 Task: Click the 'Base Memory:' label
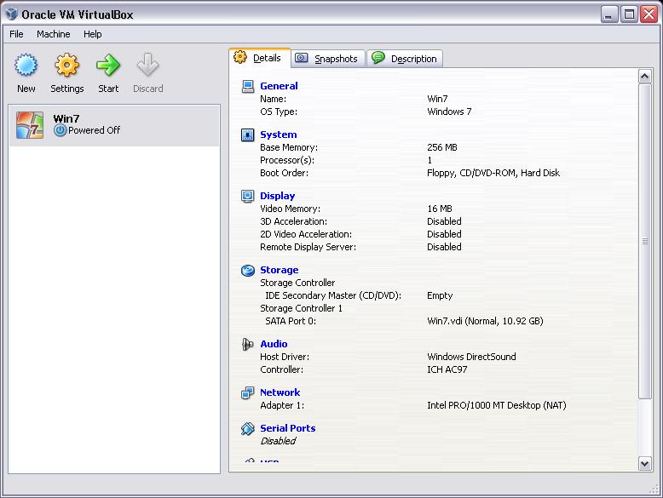pyautogui.click(x=289, y=148)
